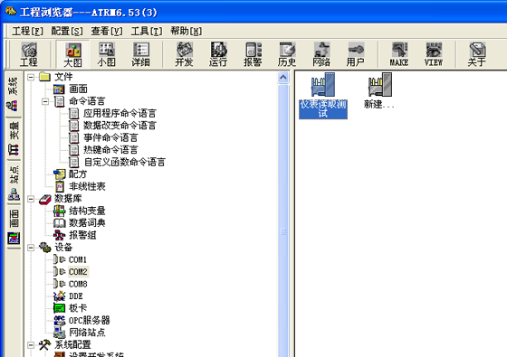Open the 配置[S] menu
This screenshot has width=507, height=357.
(67, 31)
